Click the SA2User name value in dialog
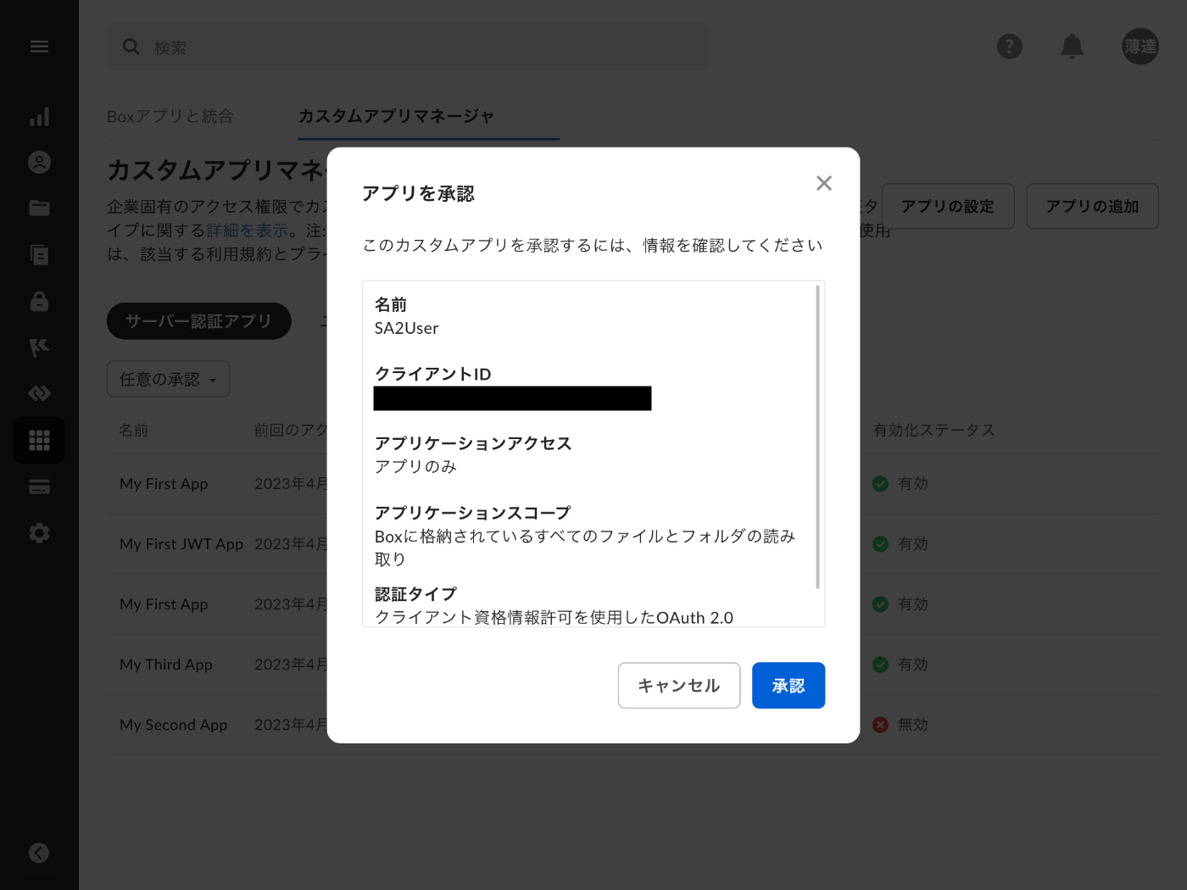 coord(407,328)
